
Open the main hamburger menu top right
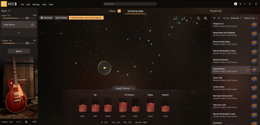256,4
